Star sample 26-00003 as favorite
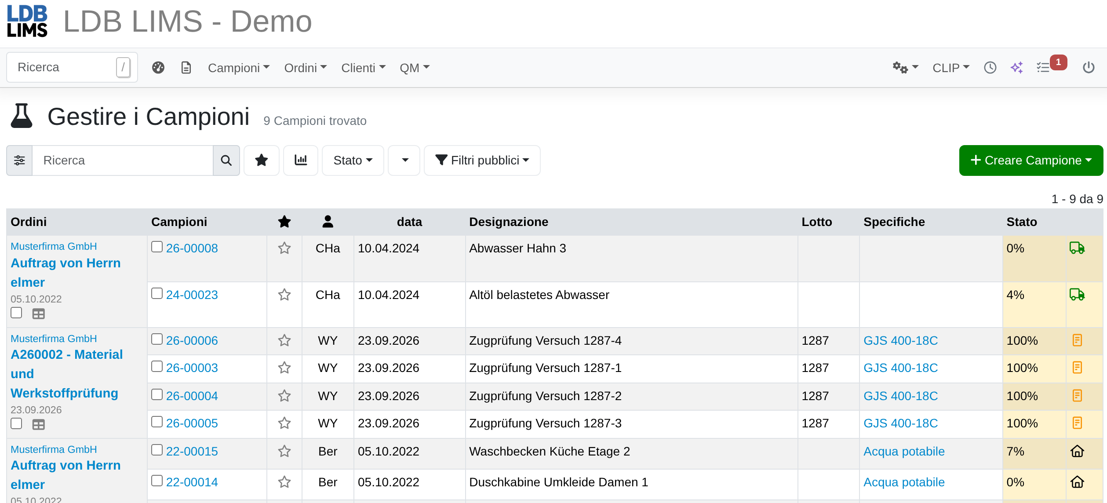The width and height of the screenshot is (1107, 503). tap(284, 368)
